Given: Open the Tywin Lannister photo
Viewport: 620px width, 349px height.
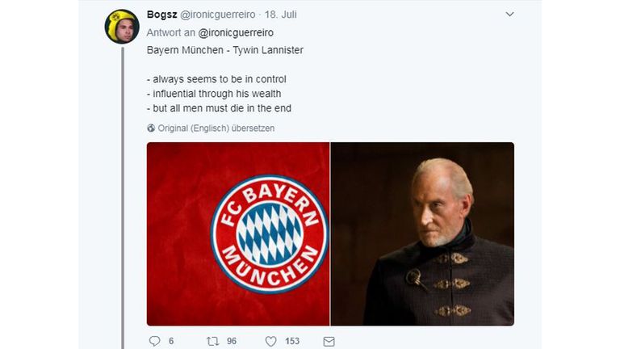Looking at the screenshot, I should (x=422, y=233).
